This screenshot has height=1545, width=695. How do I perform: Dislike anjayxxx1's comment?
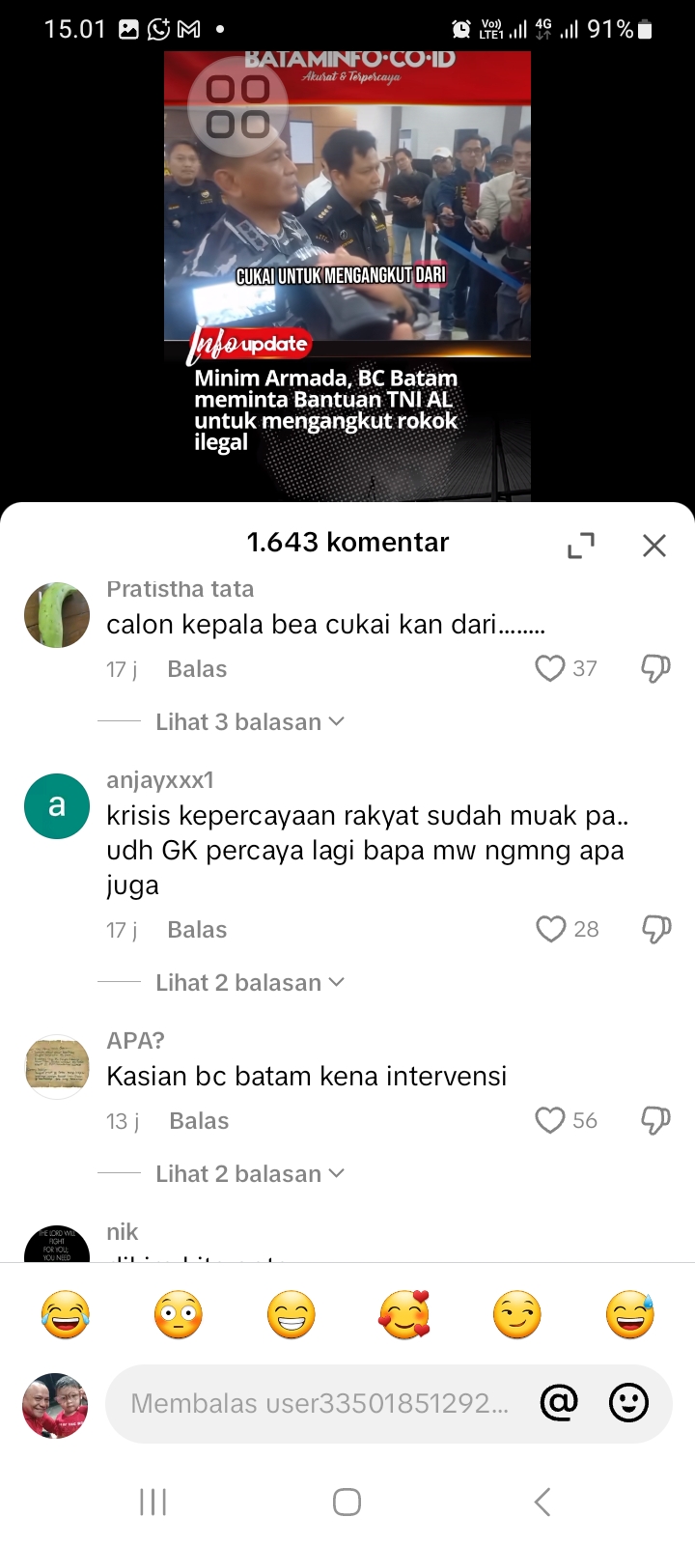(655, 929)
